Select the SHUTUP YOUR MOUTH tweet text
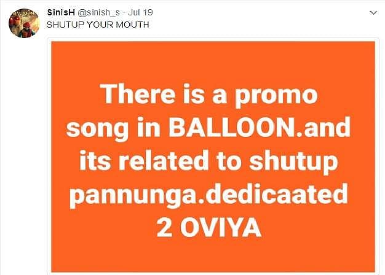The height and width of the screenshot is (275, 385). point(98,25)
